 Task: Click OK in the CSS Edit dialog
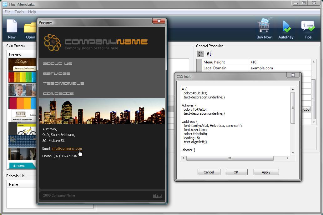236,172
